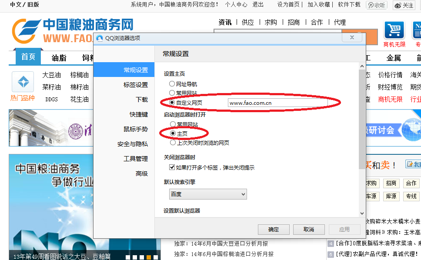The image size is (421, 260).
Task: Select the 自定义网页 radio button
Action: coord(172,103)
